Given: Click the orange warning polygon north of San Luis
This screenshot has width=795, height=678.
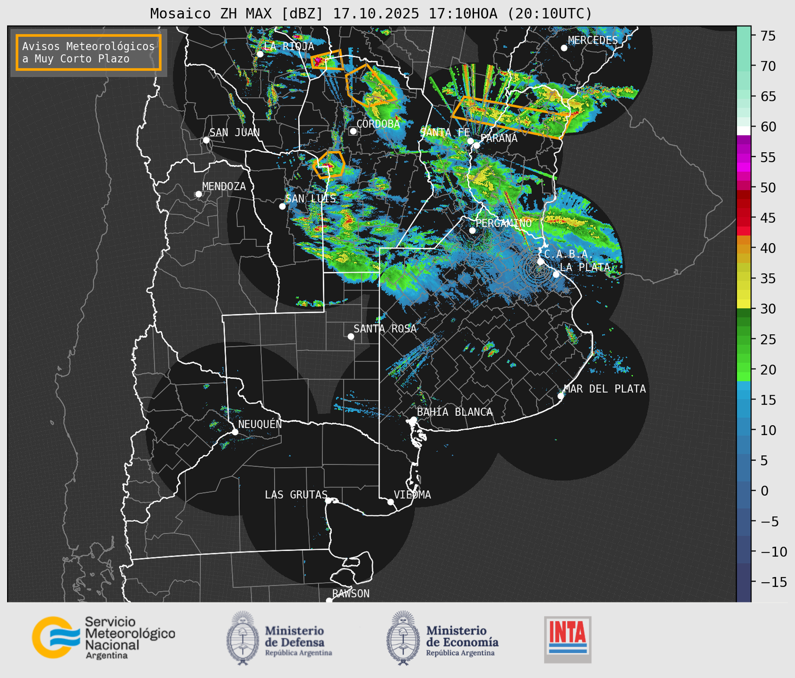Looking at the screenshot, I should click(x=329, y=165).
